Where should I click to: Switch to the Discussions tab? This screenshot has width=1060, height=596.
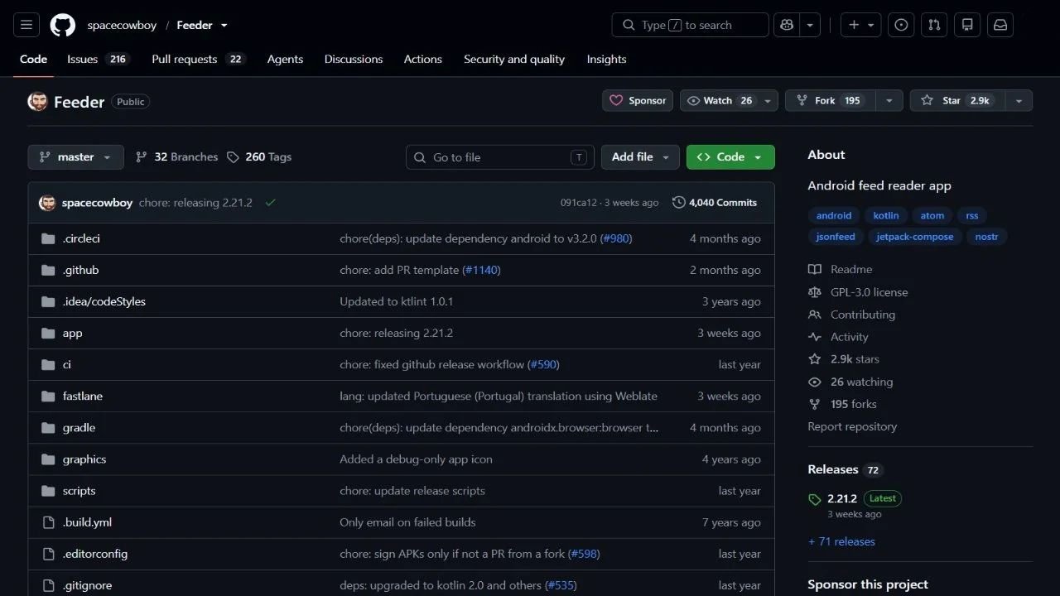tap(354, 59)
